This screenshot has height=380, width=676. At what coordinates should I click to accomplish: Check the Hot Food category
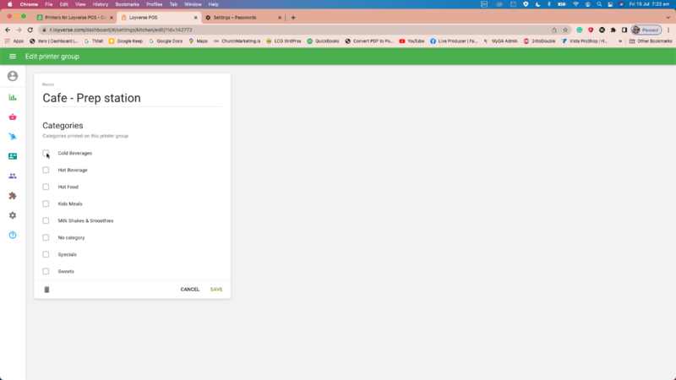click(x=46, y=187)
